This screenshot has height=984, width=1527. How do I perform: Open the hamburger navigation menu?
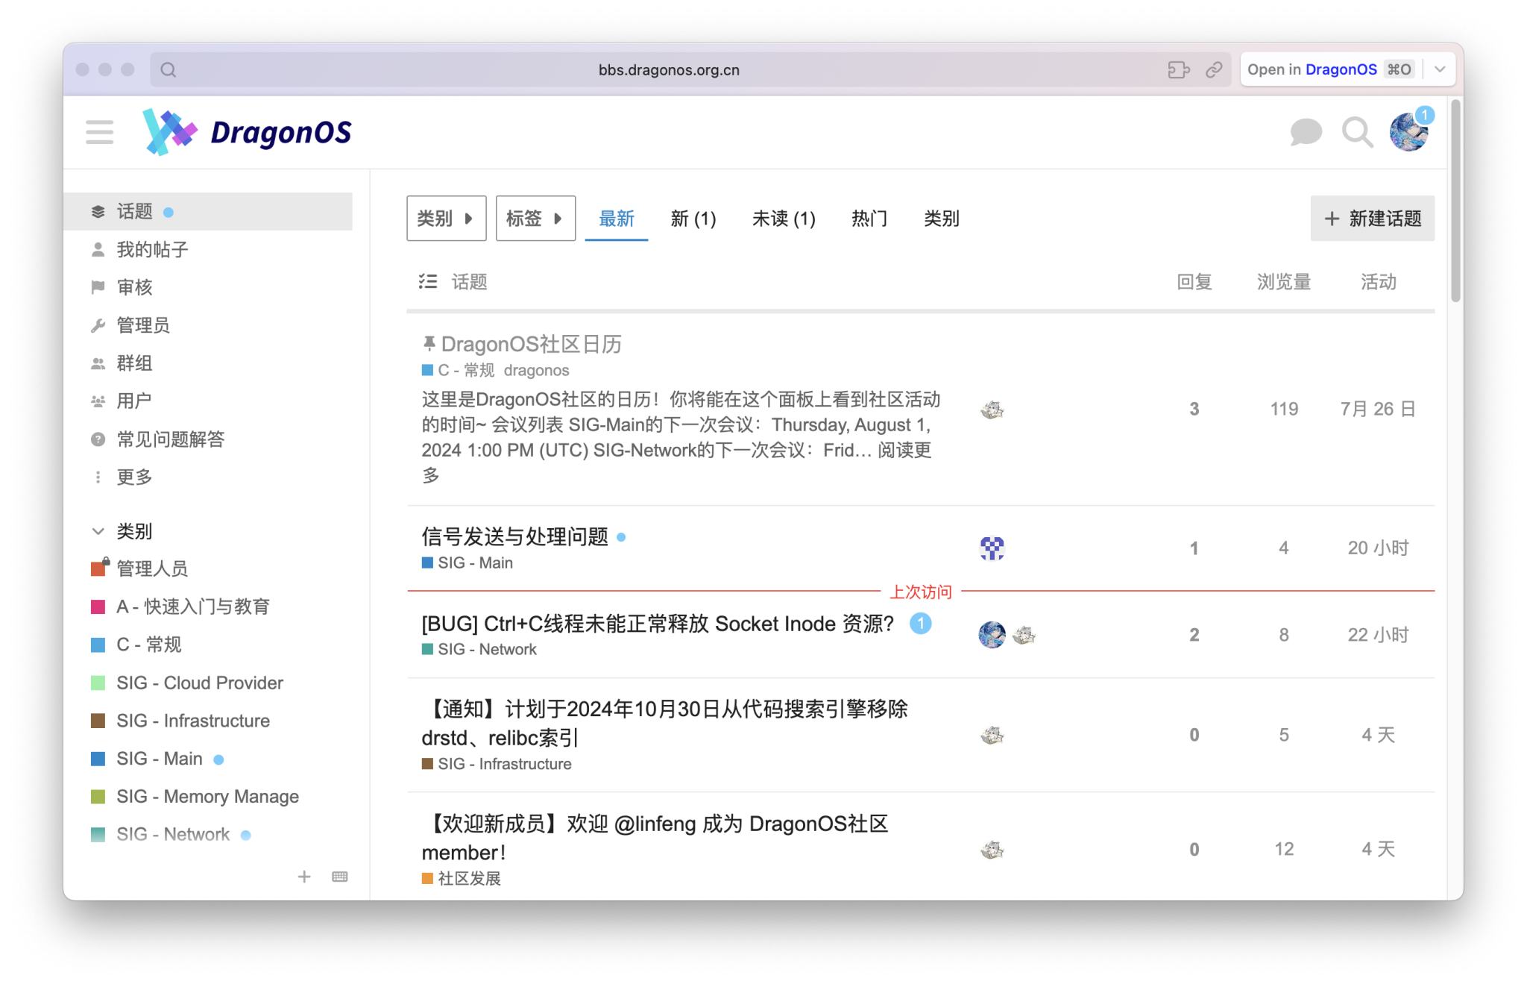coord(99,131)
